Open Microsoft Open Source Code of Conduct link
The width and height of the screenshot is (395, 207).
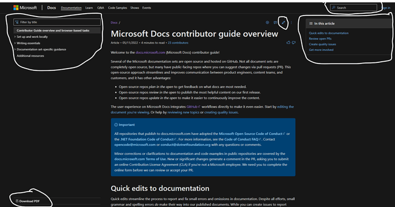click(x=252, y=134)
